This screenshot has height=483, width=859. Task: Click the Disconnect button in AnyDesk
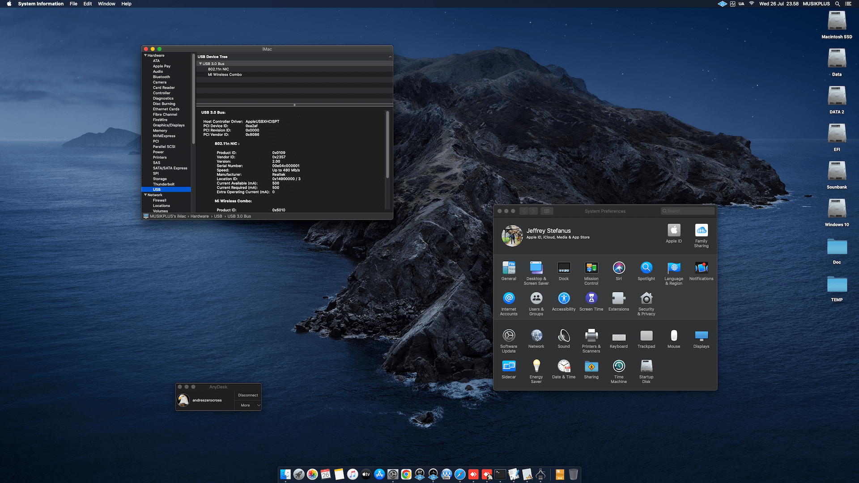tap(248, 395)
